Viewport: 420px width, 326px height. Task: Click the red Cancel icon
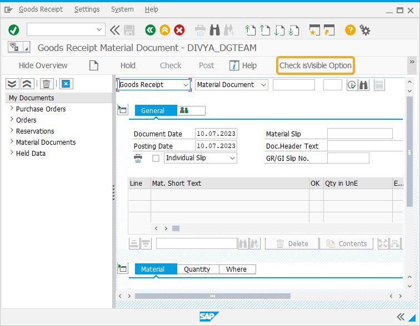179,30
